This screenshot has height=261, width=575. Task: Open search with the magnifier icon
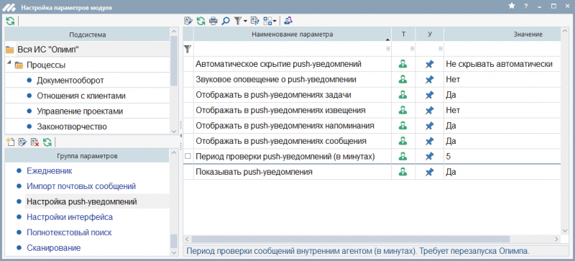(x=226, y=21)
